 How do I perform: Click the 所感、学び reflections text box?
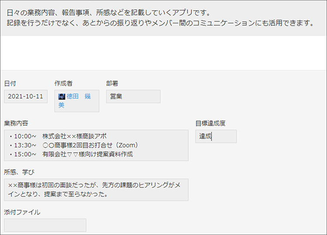coord(96,190)
